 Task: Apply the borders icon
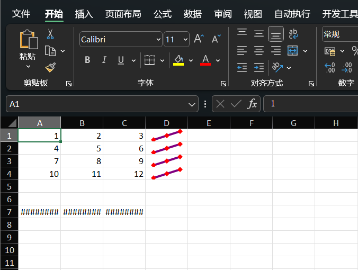(150, 60)
